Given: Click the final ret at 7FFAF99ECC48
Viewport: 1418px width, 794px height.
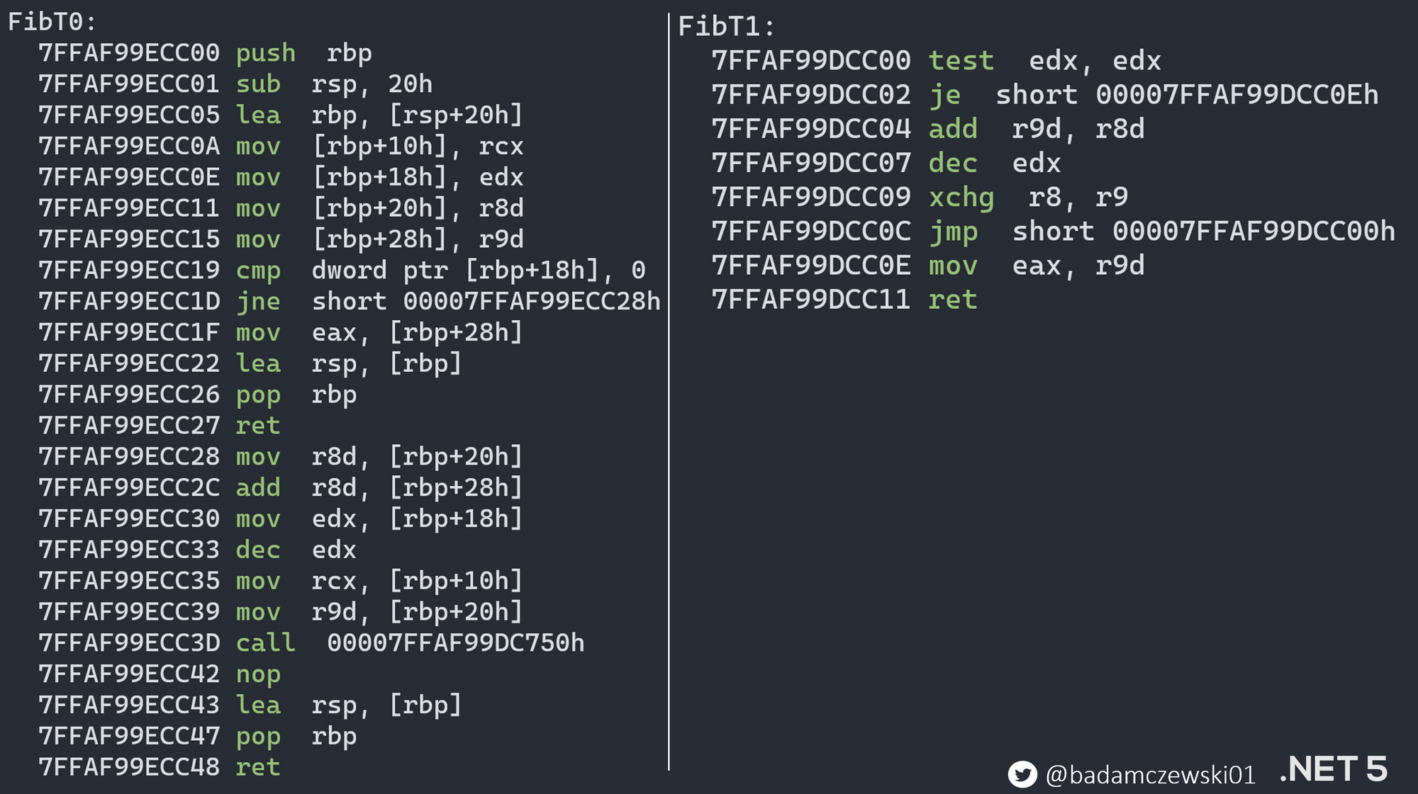Looking at the screenshot, I should coord(258,767).
